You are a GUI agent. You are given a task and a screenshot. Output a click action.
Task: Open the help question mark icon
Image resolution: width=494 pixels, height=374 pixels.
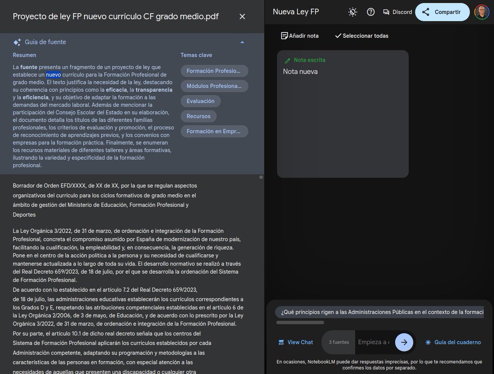point(370,12)
